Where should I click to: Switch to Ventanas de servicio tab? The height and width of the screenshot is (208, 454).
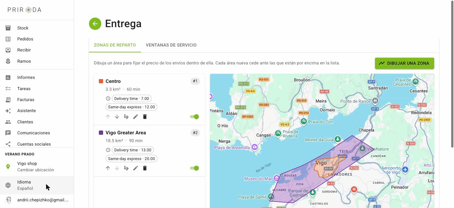click(171, 45)
